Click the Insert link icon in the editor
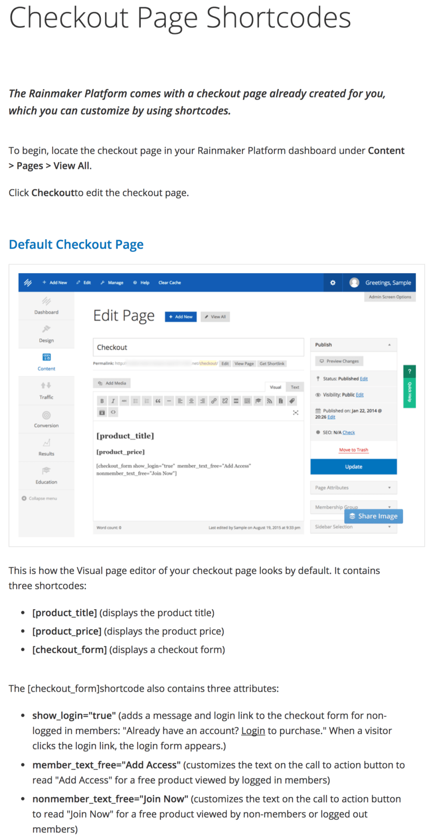This screenshot has width=427, height=839. [213, 401]
